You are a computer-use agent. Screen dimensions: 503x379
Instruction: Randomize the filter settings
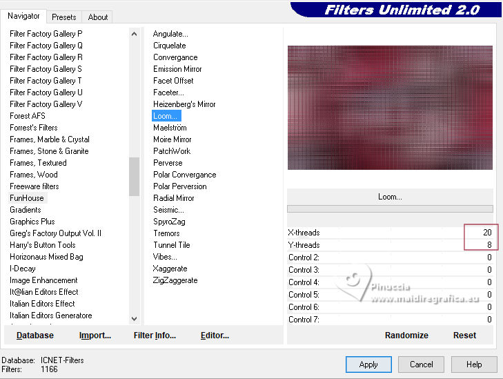tap(406, 336)
